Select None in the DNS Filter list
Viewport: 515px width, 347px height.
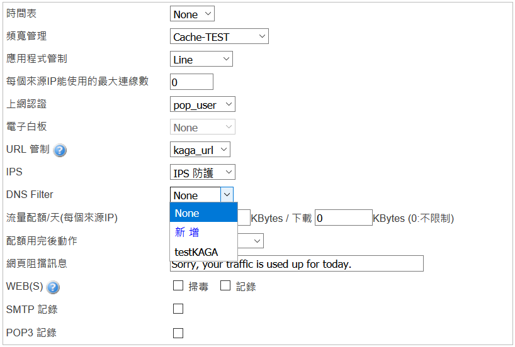[x=203, y=213]
